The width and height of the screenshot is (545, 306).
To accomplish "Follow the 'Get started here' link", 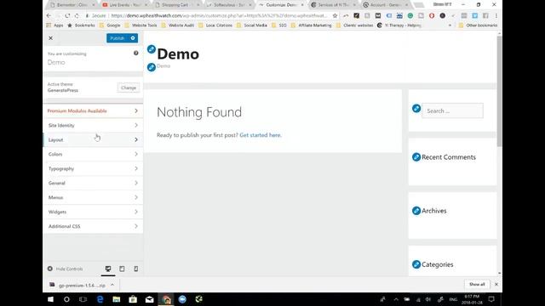I will pyautogui.click(x=260, y=135).
